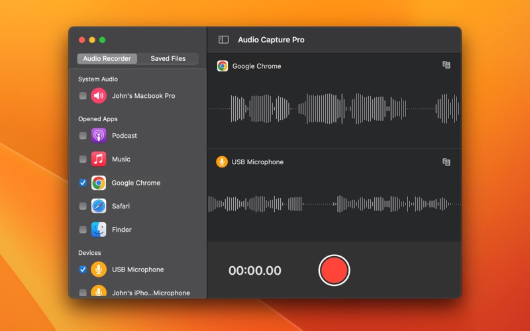Minimize window with the yellow button

click(x=92, y=40)
